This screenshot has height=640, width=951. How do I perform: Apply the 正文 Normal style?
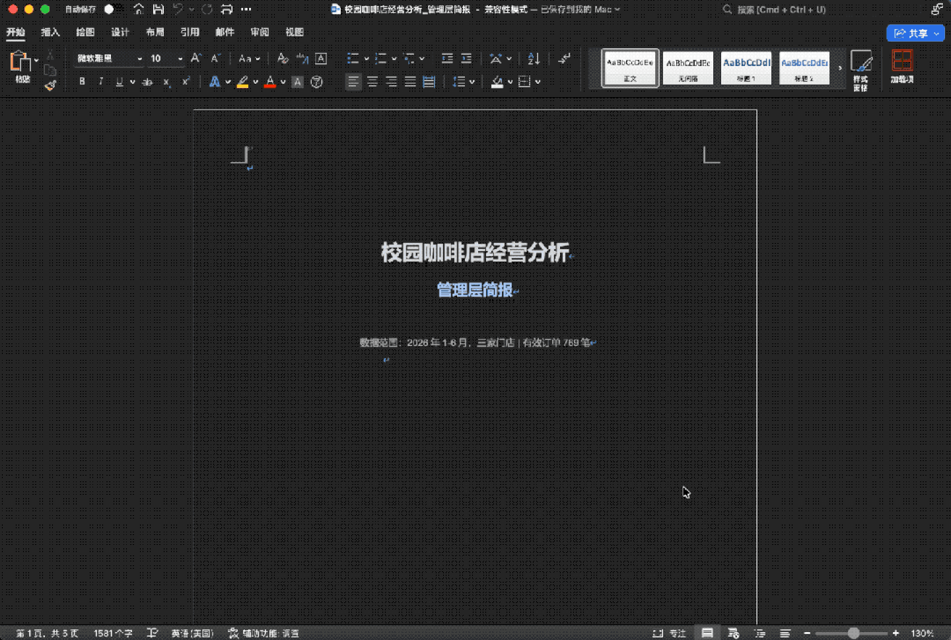click(x=630, y=67)
